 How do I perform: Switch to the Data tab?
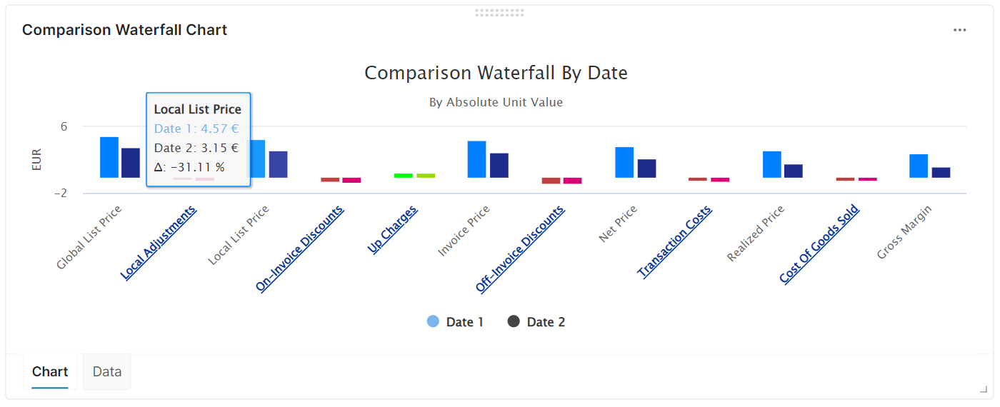[107, 372]
